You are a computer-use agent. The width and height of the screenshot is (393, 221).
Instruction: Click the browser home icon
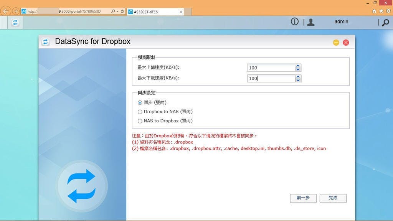(374, 11)
